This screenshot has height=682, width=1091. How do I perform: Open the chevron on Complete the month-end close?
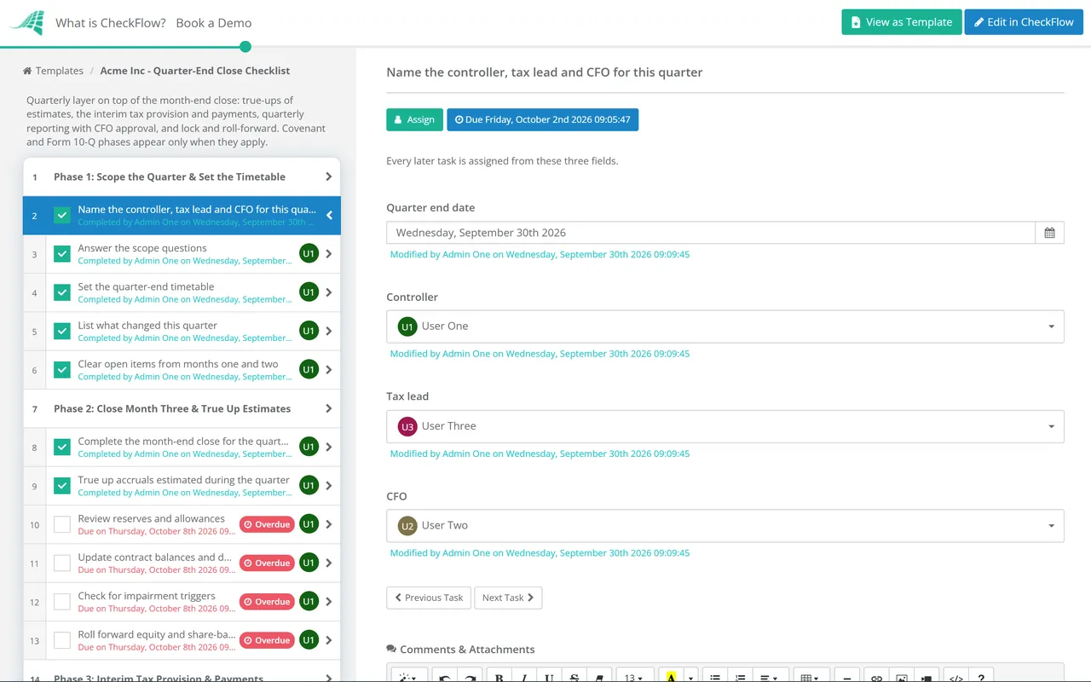[x=328, y=448]
